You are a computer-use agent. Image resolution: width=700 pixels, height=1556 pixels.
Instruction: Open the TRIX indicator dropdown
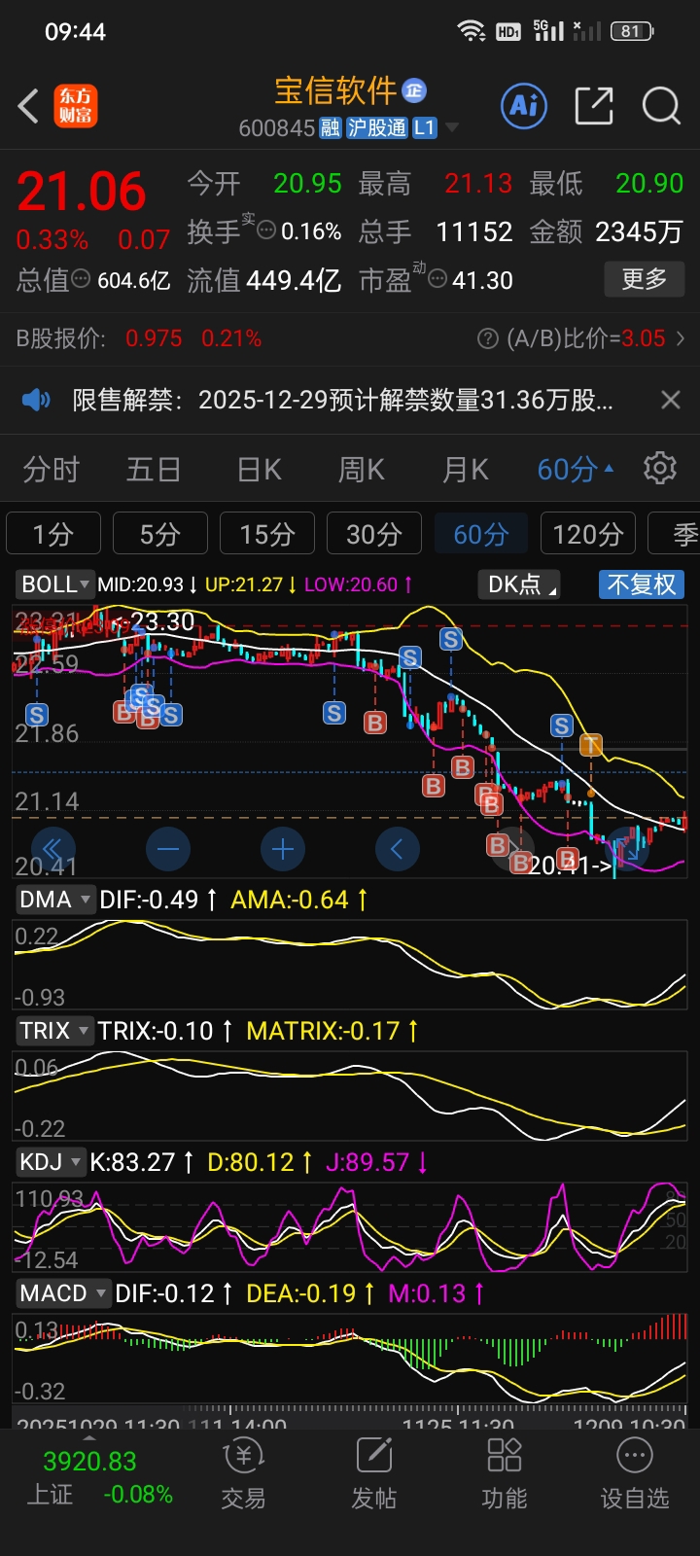pos(54,1031)
